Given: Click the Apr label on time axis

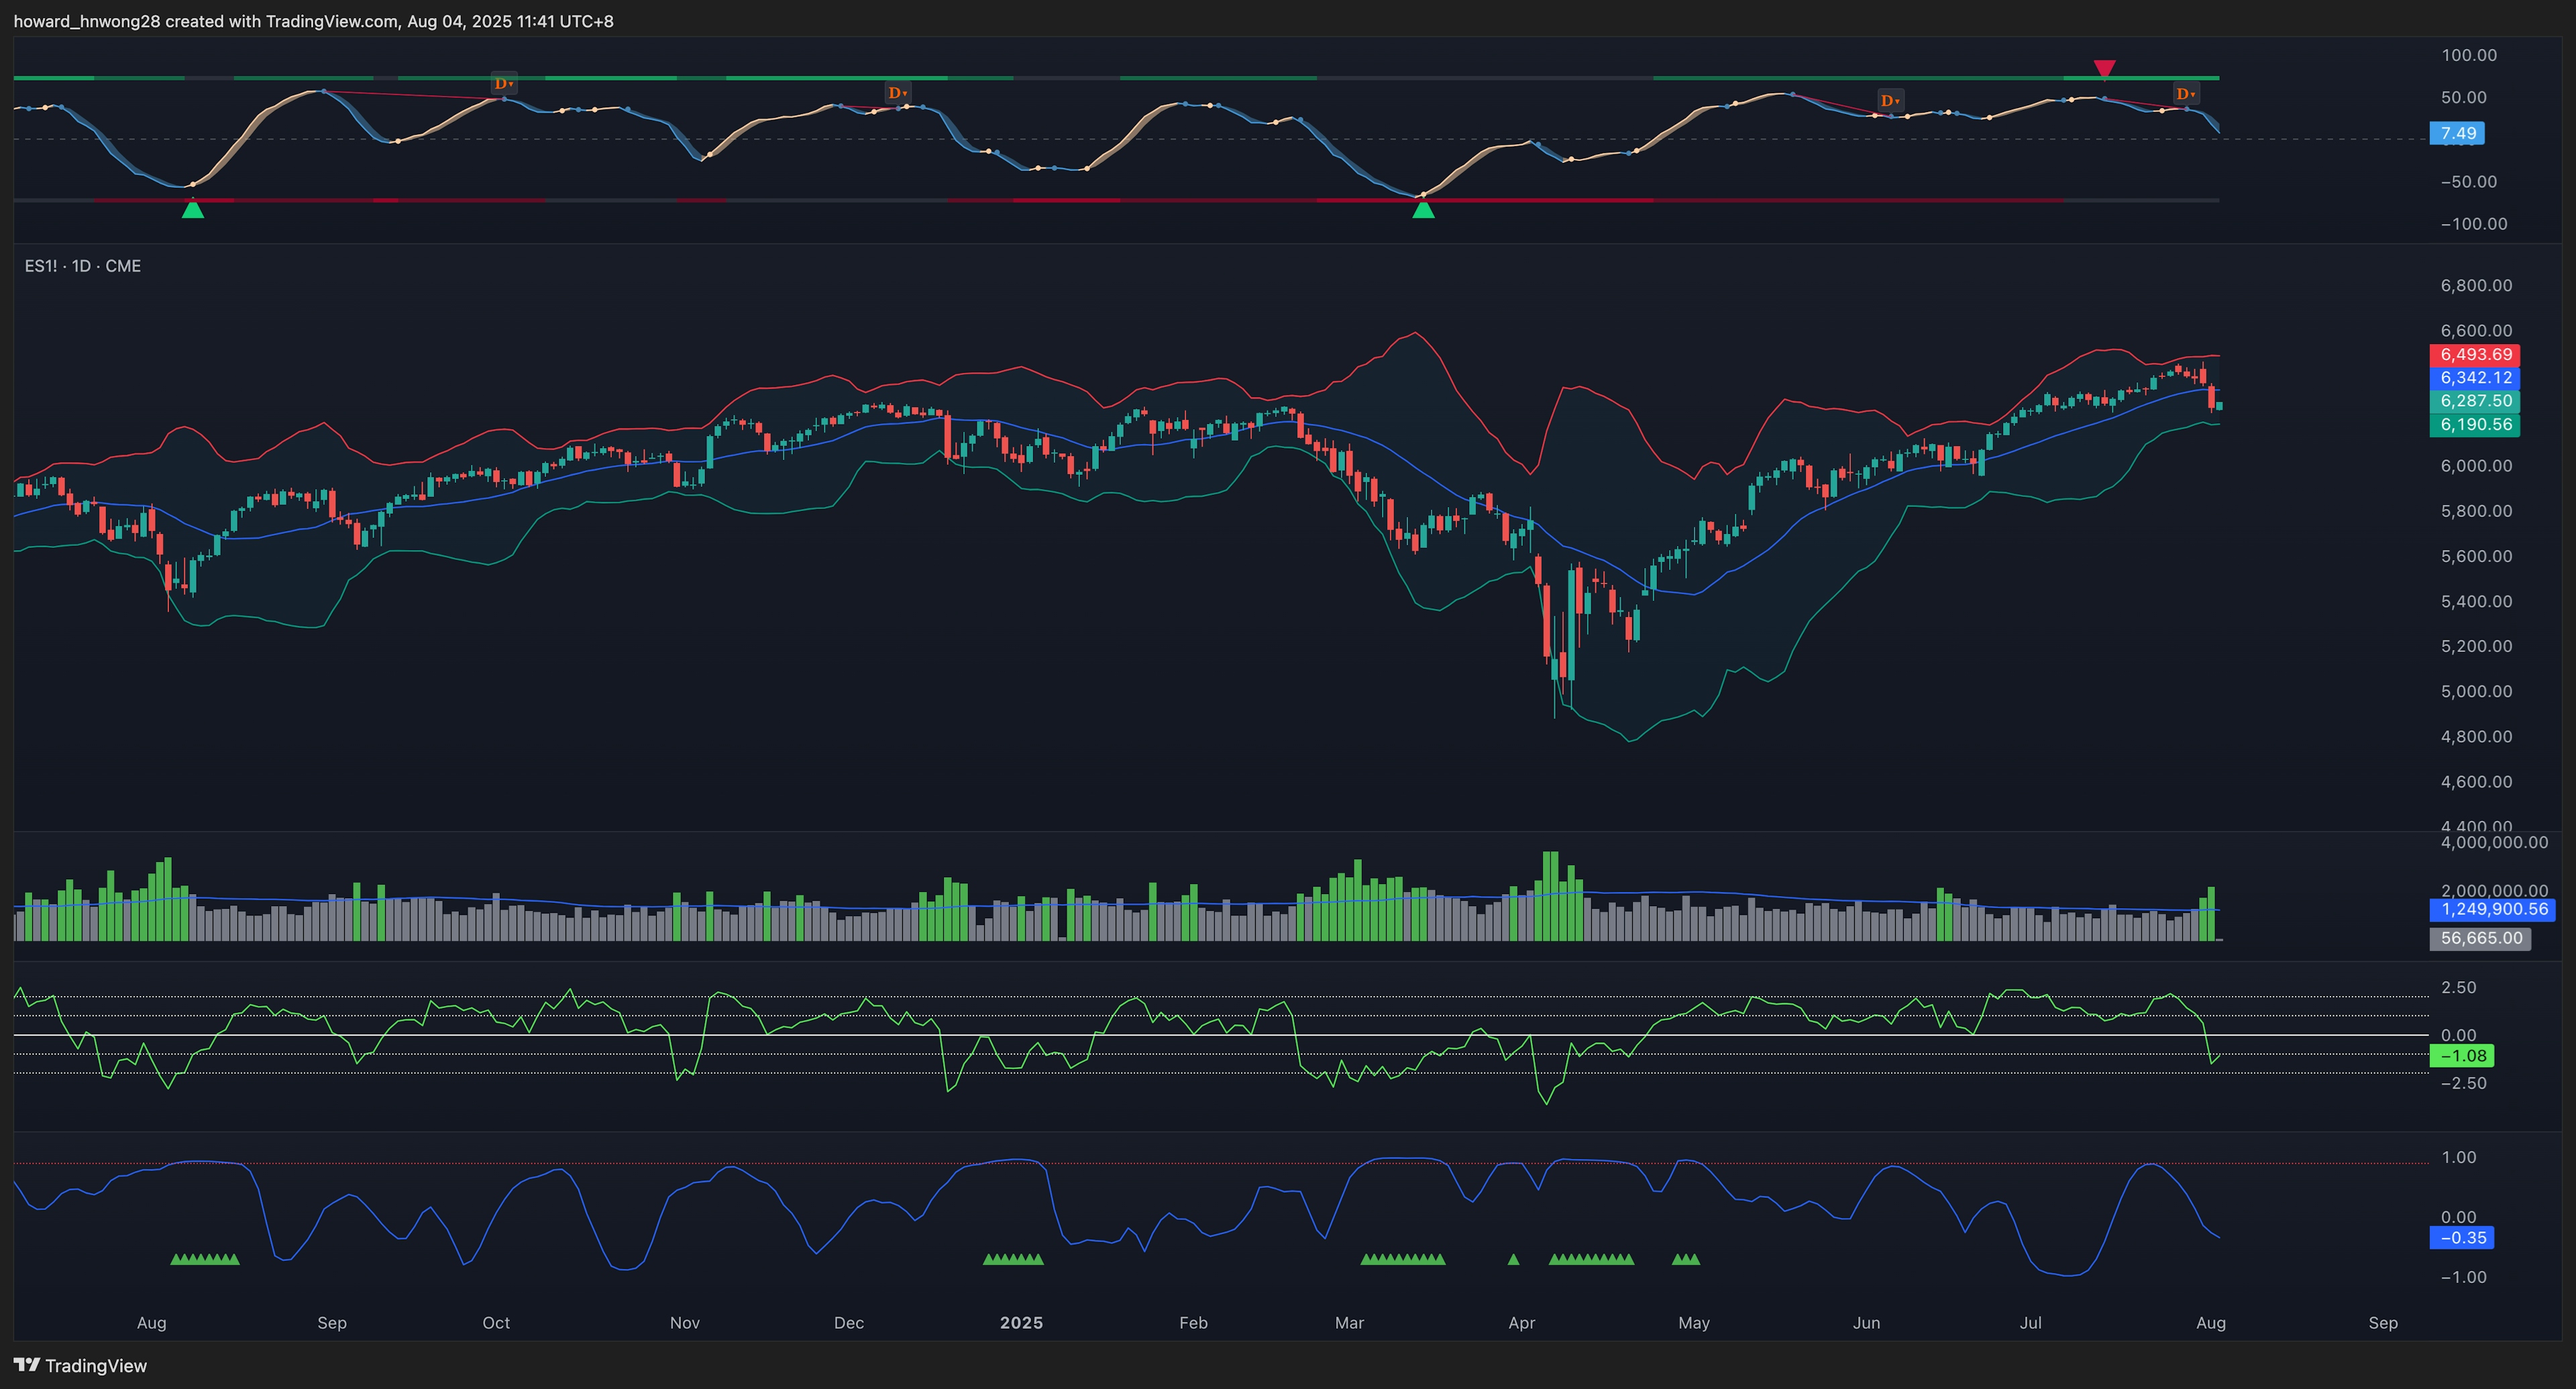Looking at the screenshot, I should (1521, 1322).
